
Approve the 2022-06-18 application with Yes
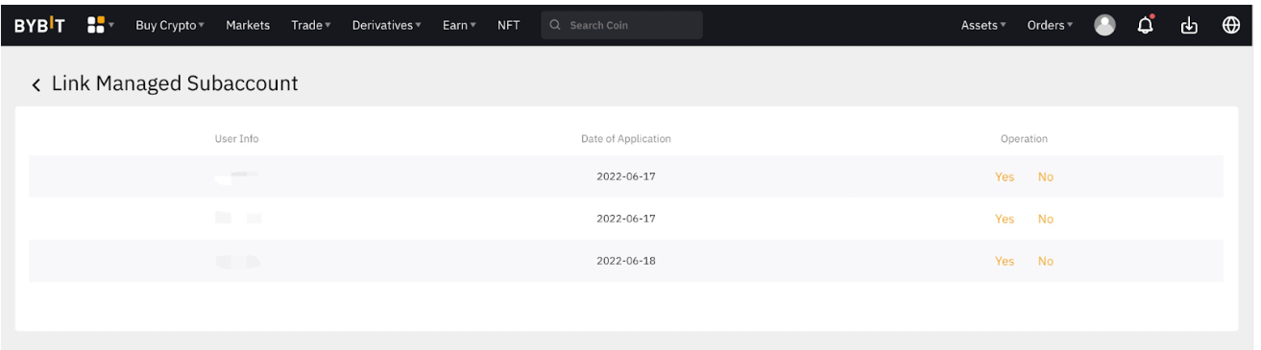[1005, 262]
